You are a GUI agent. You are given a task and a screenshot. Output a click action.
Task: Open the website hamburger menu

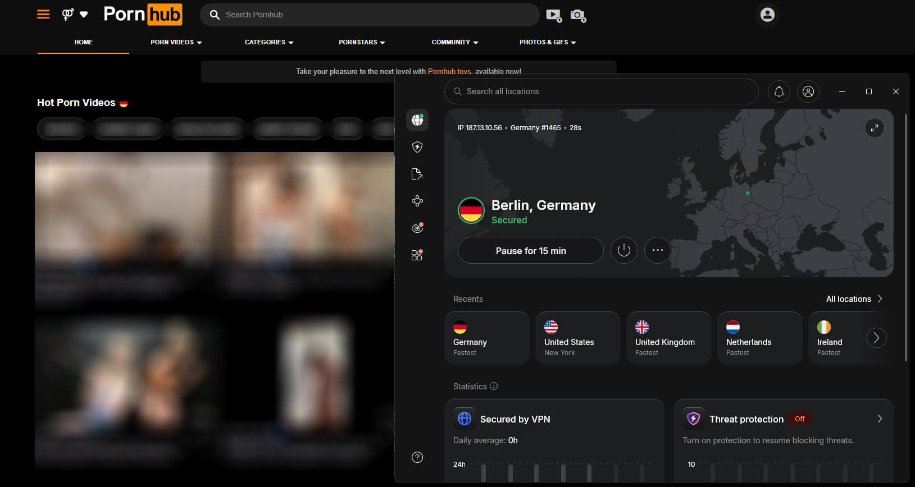tap(43, 15)
